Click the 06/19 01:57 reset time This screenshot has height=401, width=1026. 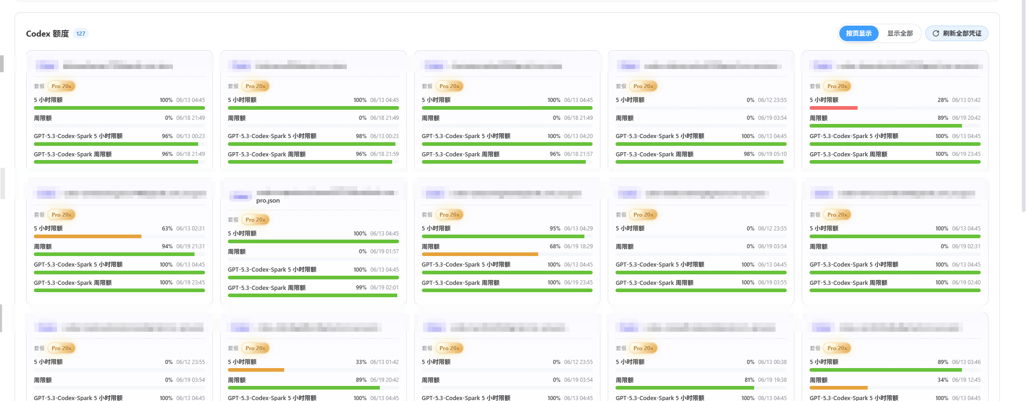pyautogui.click(x=384, y=251)
